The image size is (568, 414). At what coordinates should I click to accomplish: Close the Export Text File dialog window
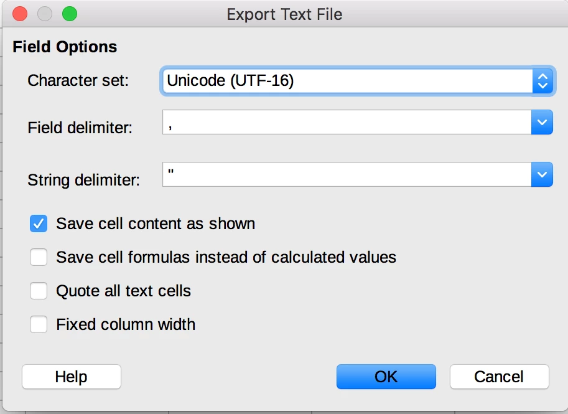point(20,14)
